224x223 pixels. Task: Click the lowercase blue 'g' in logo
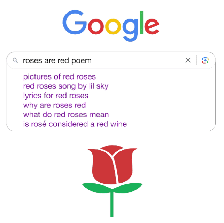(x=130, y=30)
